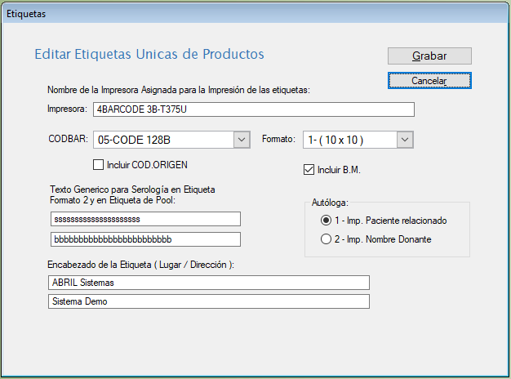Click the pool text field with 'bbbb'
This screenshot has width=511, height=379.
coord(144,239)
